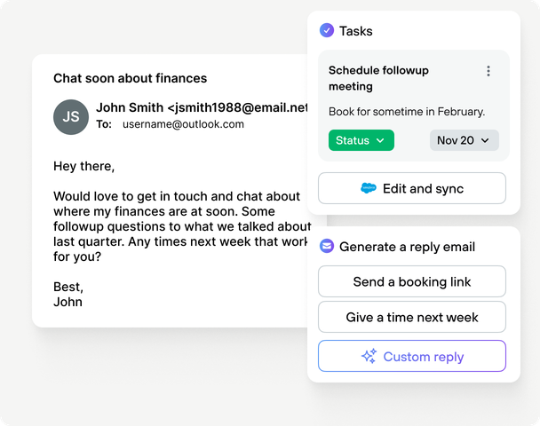Click the email subject Chat soon about finances
This screenshot has width=540, height=426.
pos(130,78)
